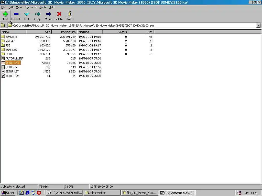Click the MMCAT folder name
This screenshot has width=262, height=196.
pos(10,41)
